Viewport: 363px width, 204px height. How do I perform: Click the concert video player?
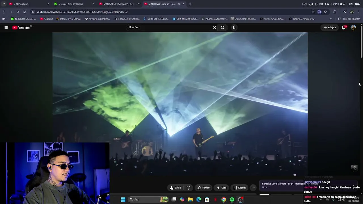pos(180,104)
